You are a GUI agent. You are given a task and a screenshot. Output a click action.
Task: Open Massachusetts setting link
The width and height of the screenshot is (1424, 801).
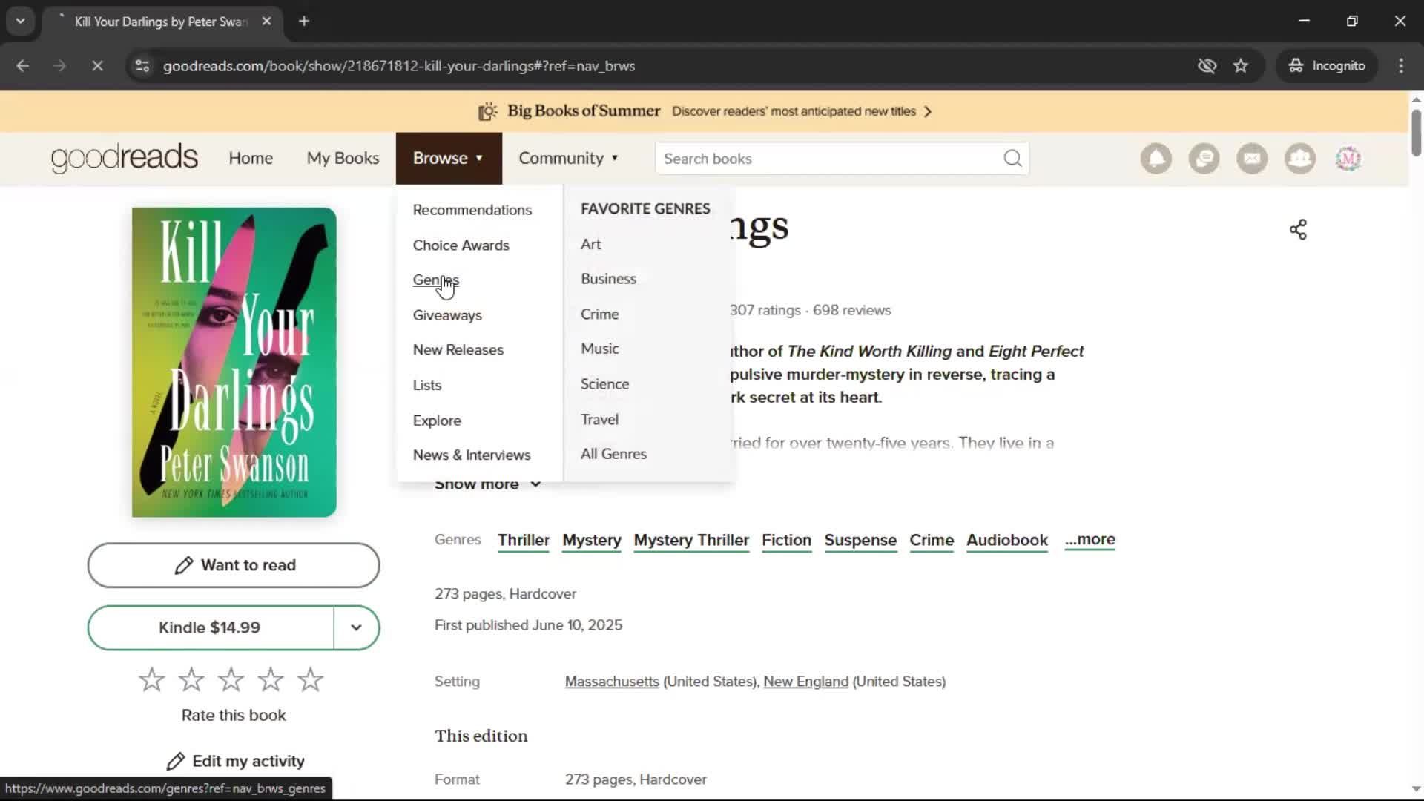612,682
